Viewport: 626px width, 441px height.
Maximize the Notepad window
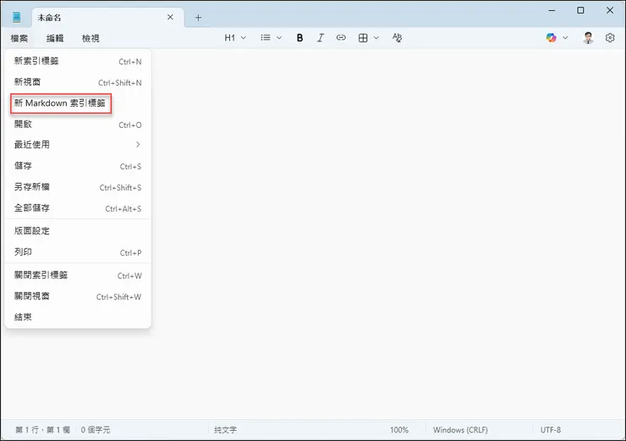pos(580,10)
